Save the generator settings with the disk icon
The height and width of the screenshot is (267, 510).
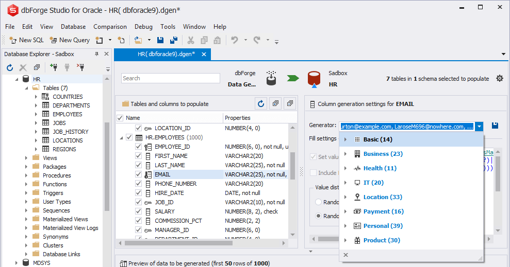[x=495, y=125]
